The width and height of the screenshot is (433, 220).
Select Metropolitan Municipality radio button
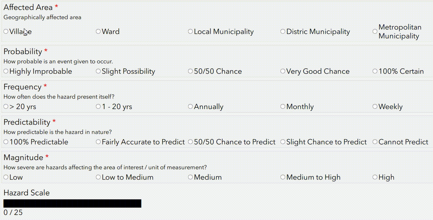click(x=375, y=32)
